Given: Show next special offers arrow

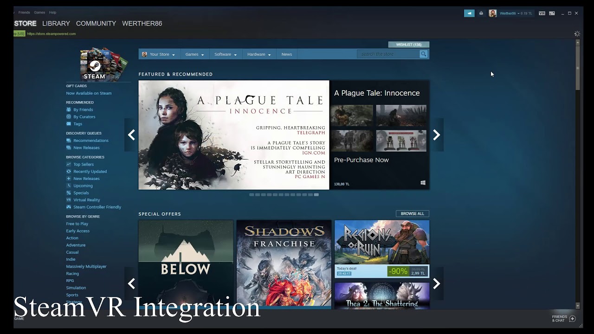Looking at the screenshot, I should point(437,283).
